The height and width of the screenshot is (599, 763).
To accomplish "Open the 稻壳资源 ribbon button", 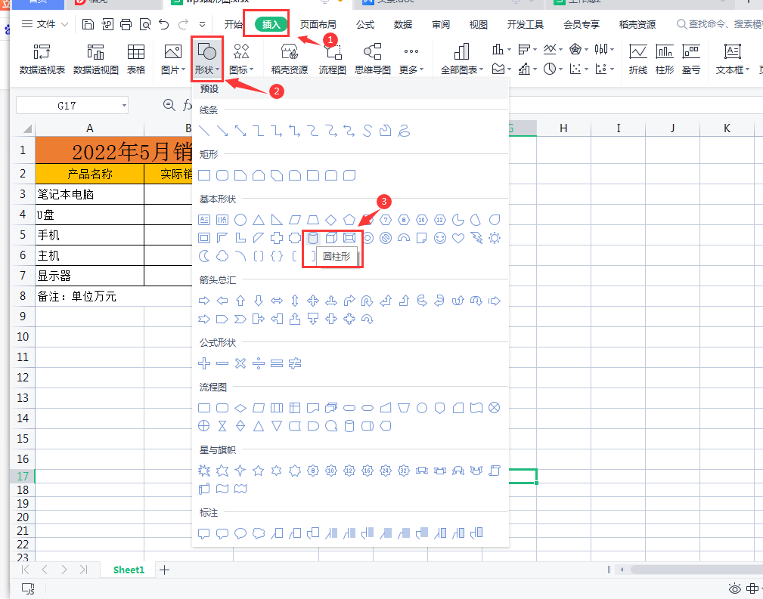I will [x=290, y=60].
